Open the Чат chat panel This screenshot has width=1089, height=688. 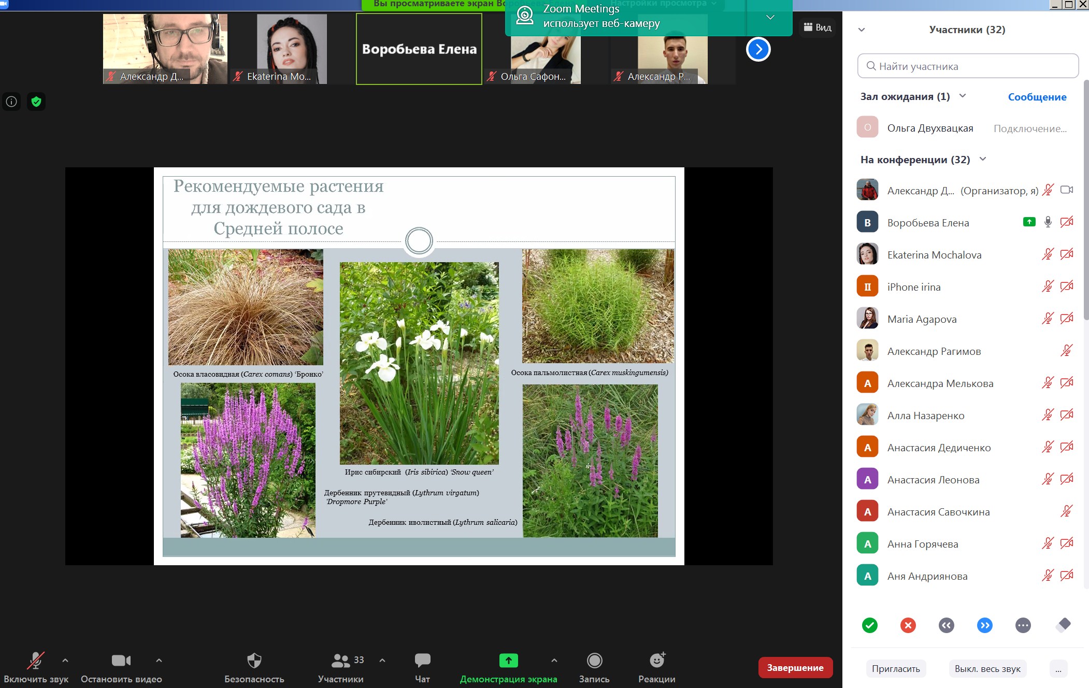coord(422,668)
